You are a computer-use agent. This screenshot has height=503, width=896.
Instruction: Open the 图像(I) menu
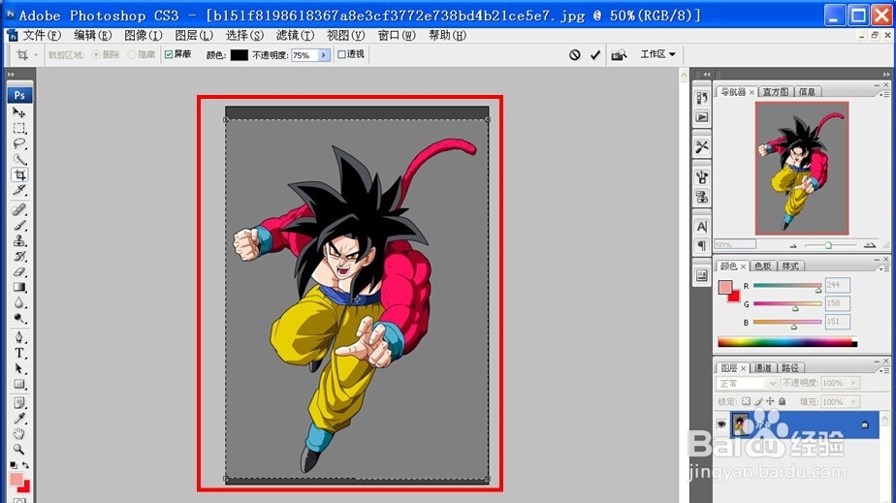tap(143, 36)
